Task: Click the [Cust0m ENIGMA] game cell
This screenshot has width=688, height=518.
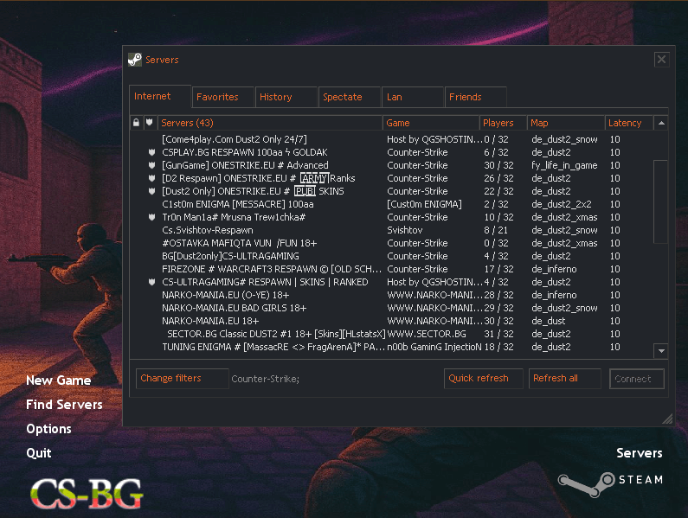Action: pyautogui.click(x=424, y=204)
